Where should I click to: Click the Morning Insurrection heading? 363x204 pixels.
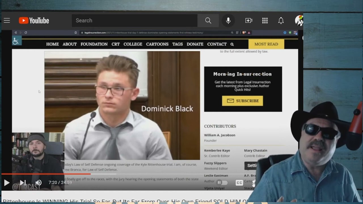coord(242,74)
